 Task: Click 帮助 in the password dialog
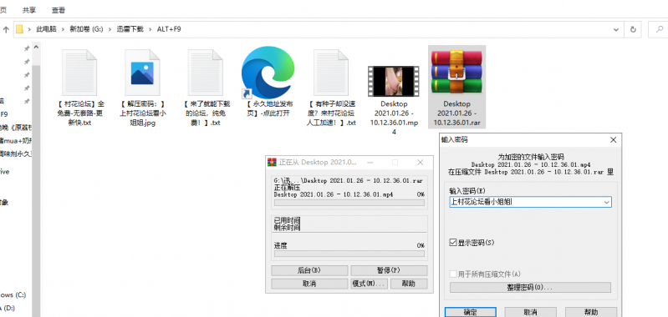click(x=591, y=312)
